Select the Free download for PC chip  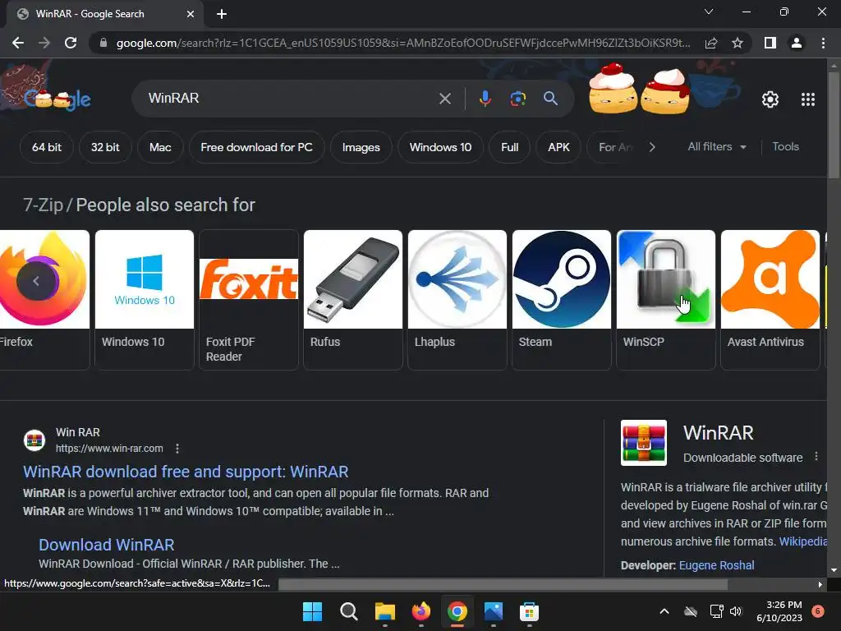[x=256, y=147]
